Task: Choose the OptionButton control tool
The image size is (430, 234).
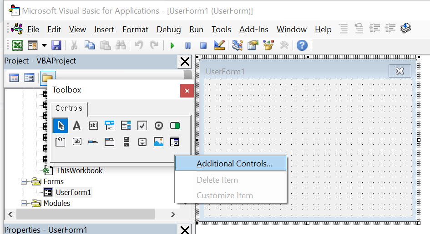Action: [x=158, y=126]
